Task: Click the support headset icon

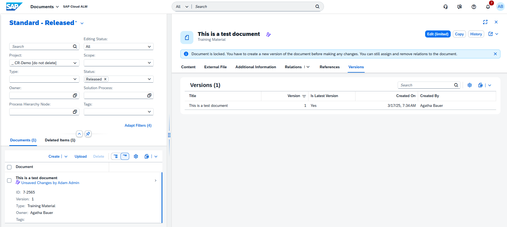Action: tap(445, 7)
